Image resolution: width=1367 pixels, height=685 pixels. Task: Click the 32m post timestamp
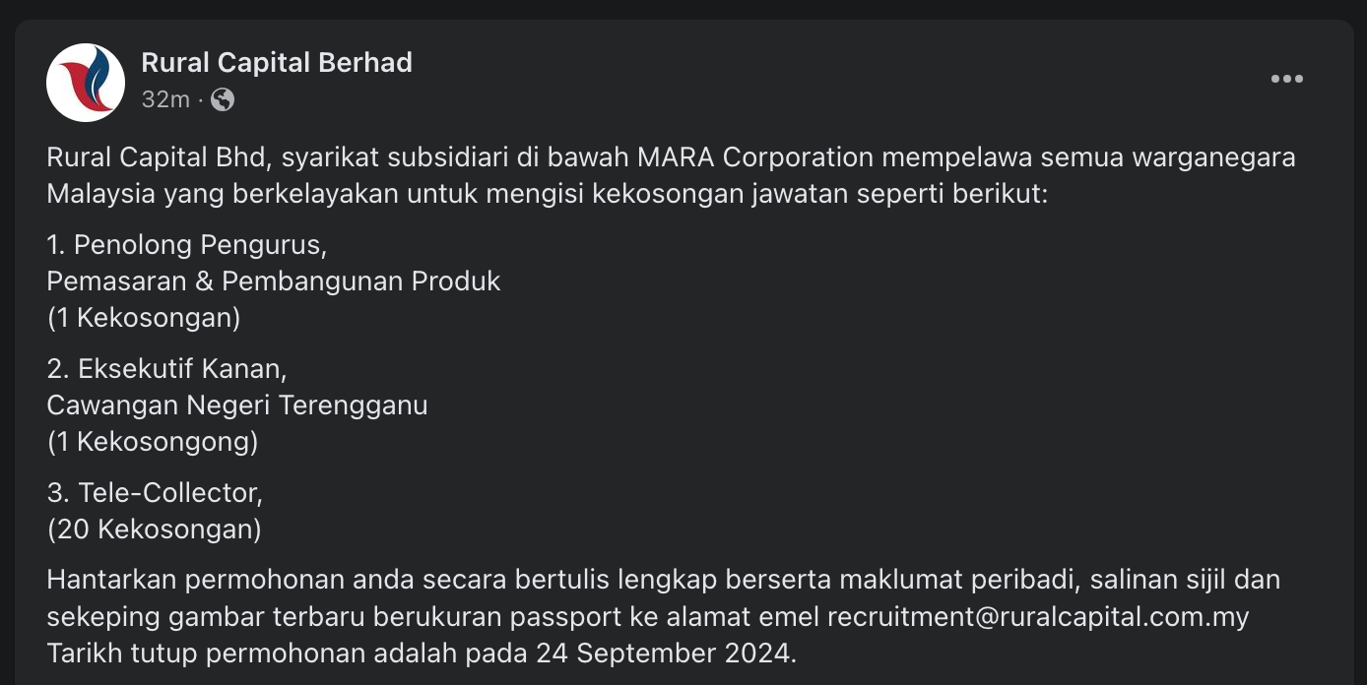coord(164,99)
